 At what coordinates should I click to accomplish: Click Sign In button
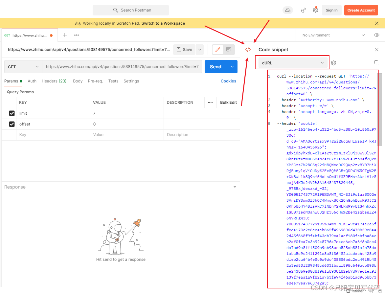point(331,10)
